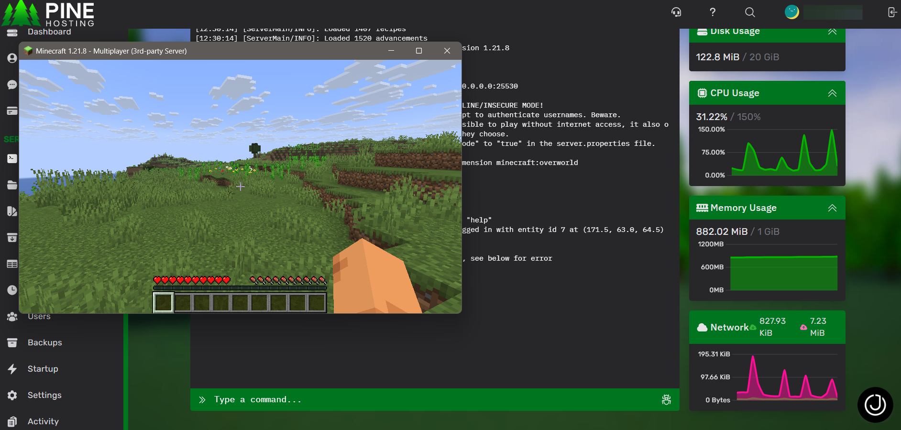Screen dimensions: 901x430
Task: Click the round power button bottom right
Action: [x=875, y=405]
